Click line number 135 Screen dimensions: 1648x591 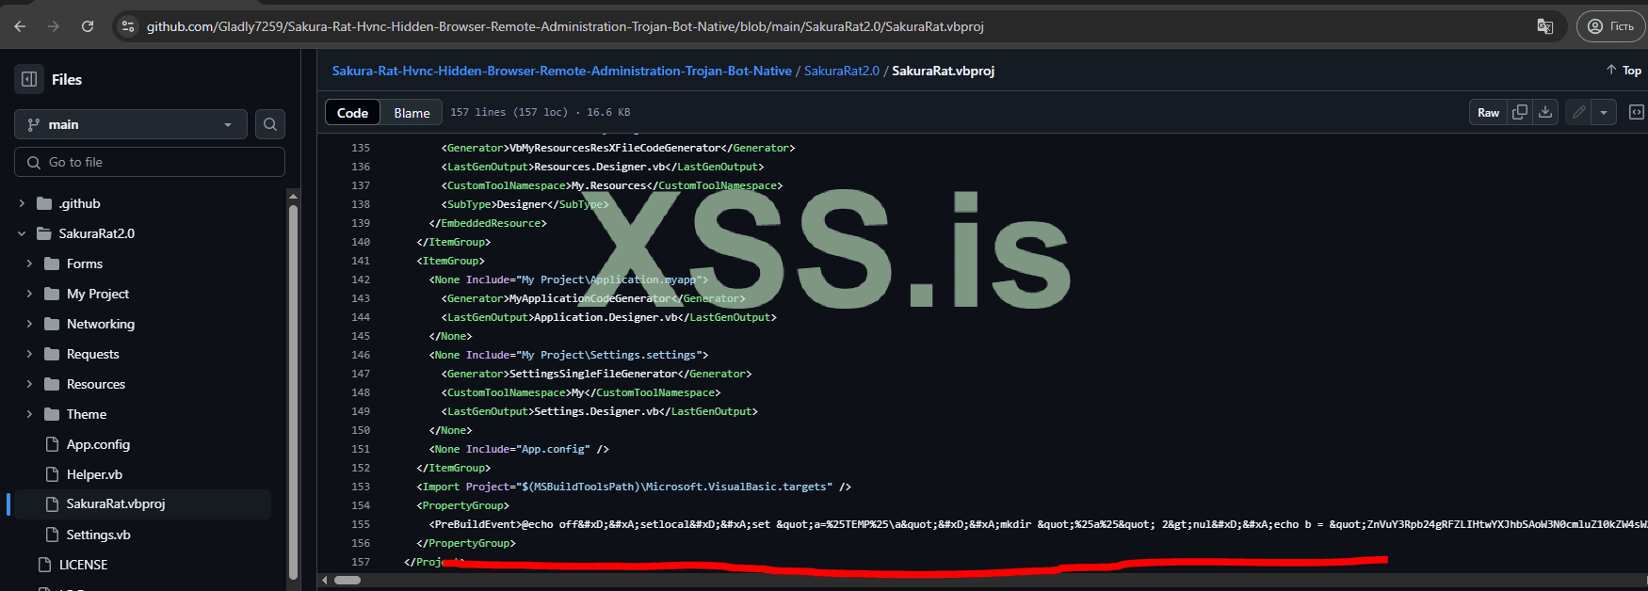click(361, 148)
